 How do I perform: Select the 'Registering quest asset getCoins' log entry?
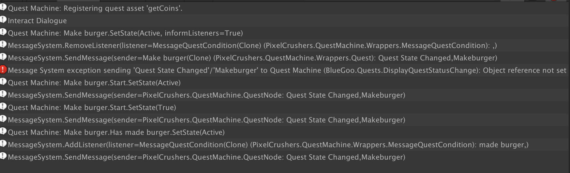pos(95,8)
